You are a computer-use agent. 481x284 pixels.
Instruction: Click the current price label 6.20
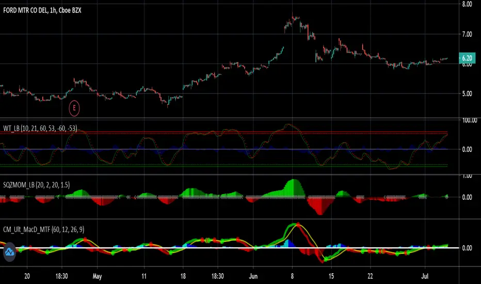click(467, 58)
